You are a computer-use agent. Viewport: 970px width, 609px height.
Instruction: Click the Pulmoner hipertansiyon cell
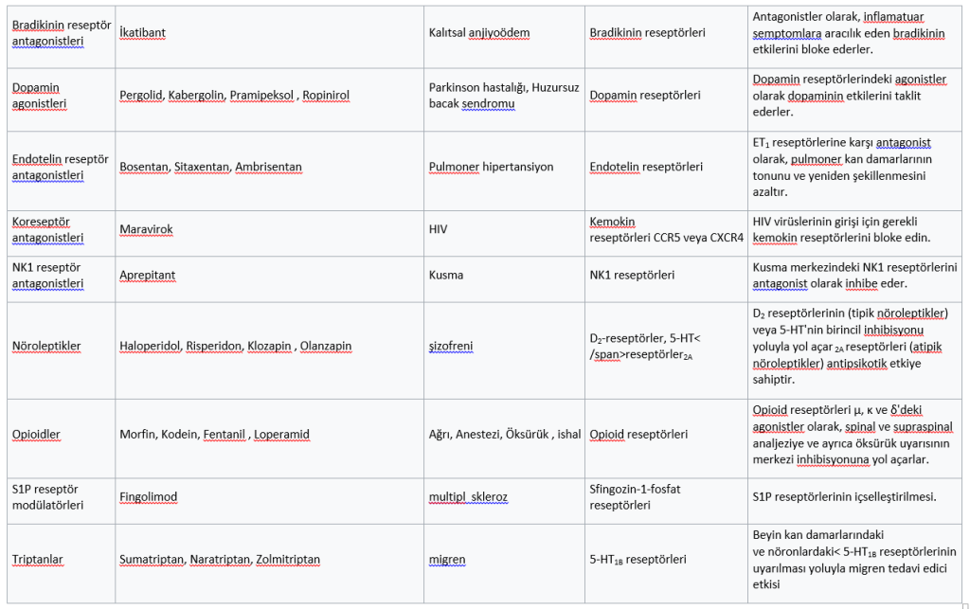[x=491, y=167]
